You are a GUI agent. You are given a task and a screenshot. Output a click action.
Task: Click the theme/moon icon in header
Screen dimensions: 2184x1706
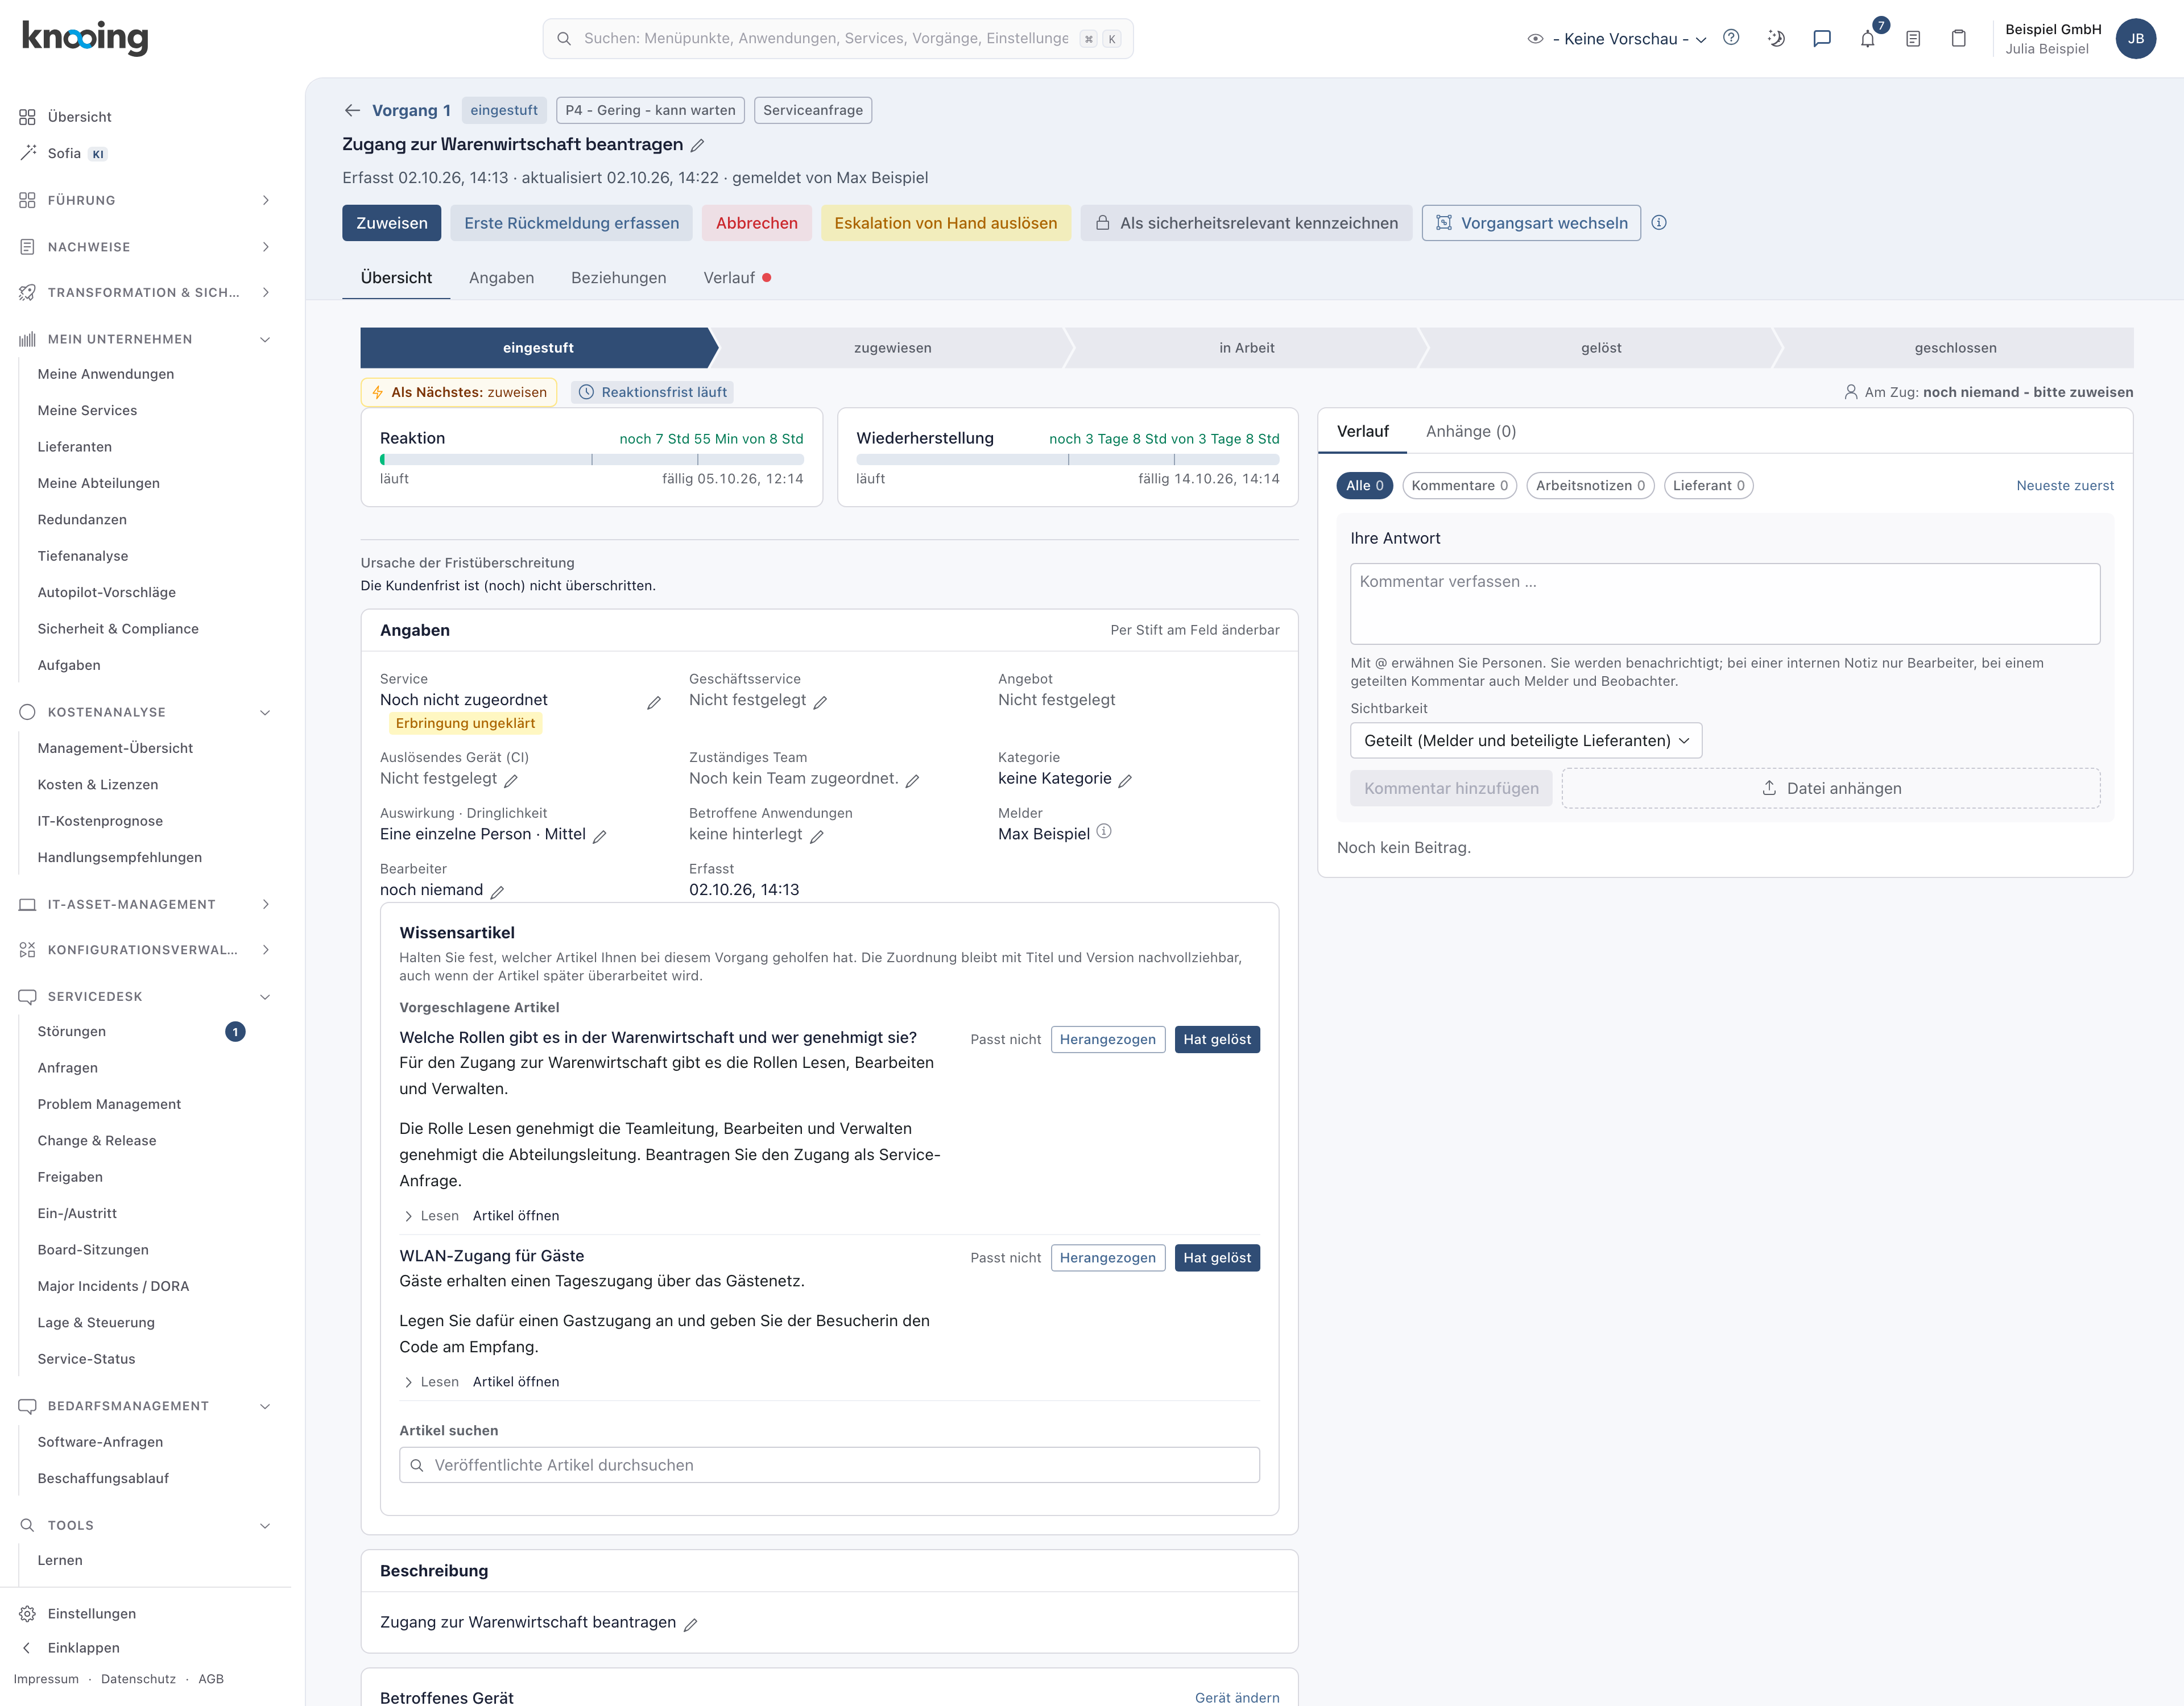pos(1776,38)
